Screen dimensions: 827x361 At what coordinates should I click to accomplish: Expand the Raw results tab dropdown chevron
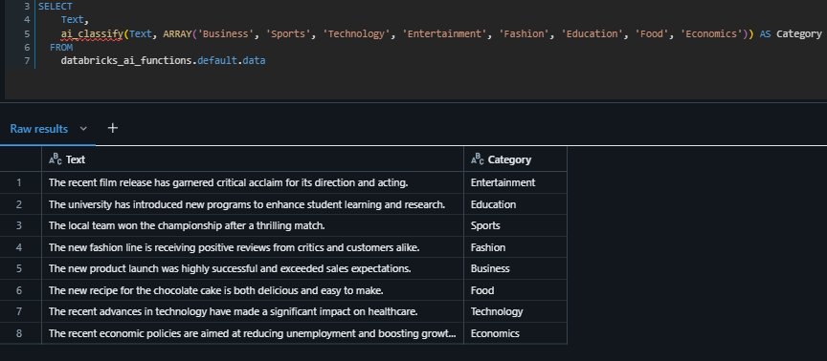(83, 128)
